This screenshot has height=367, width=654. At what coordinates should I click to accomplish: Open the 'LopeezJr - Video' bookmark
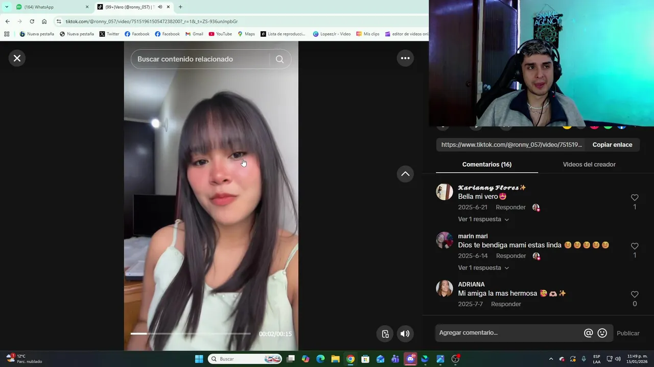coord(332,34)
